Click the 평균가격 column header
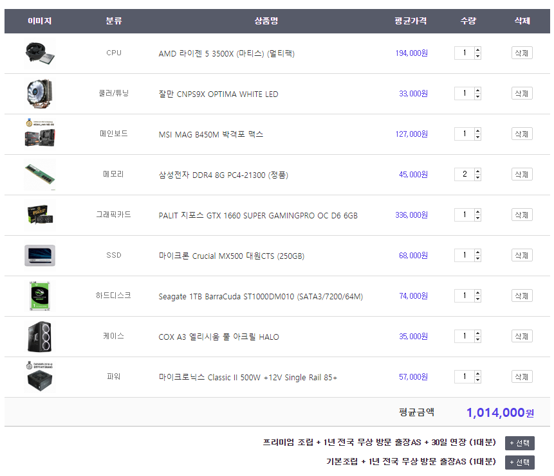 click(x=411, y=21)
